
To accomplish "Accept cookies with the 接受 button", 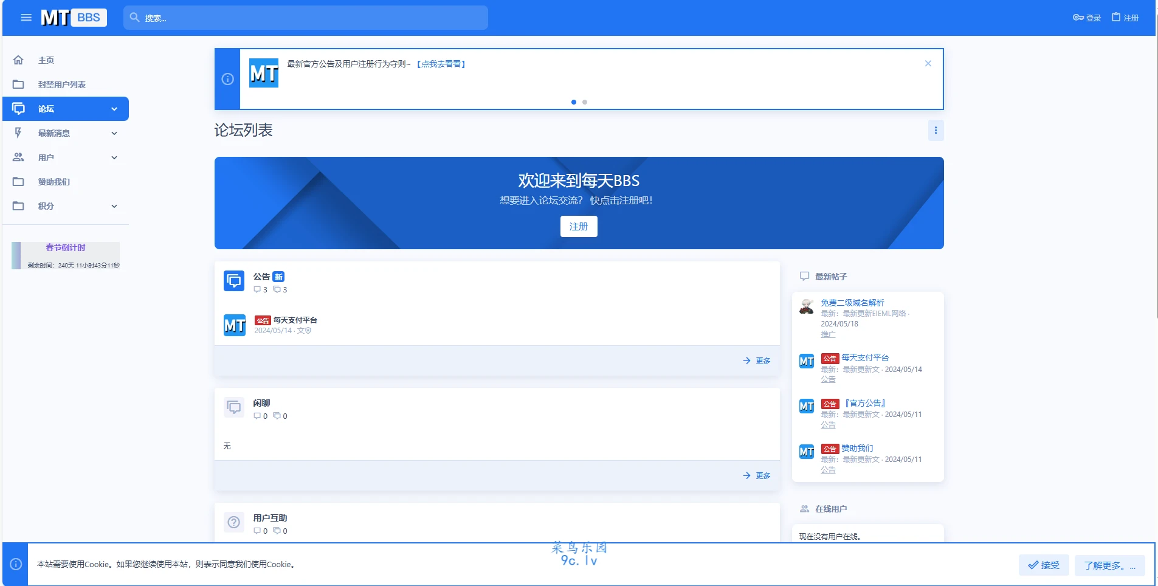I will (1044, 565).
